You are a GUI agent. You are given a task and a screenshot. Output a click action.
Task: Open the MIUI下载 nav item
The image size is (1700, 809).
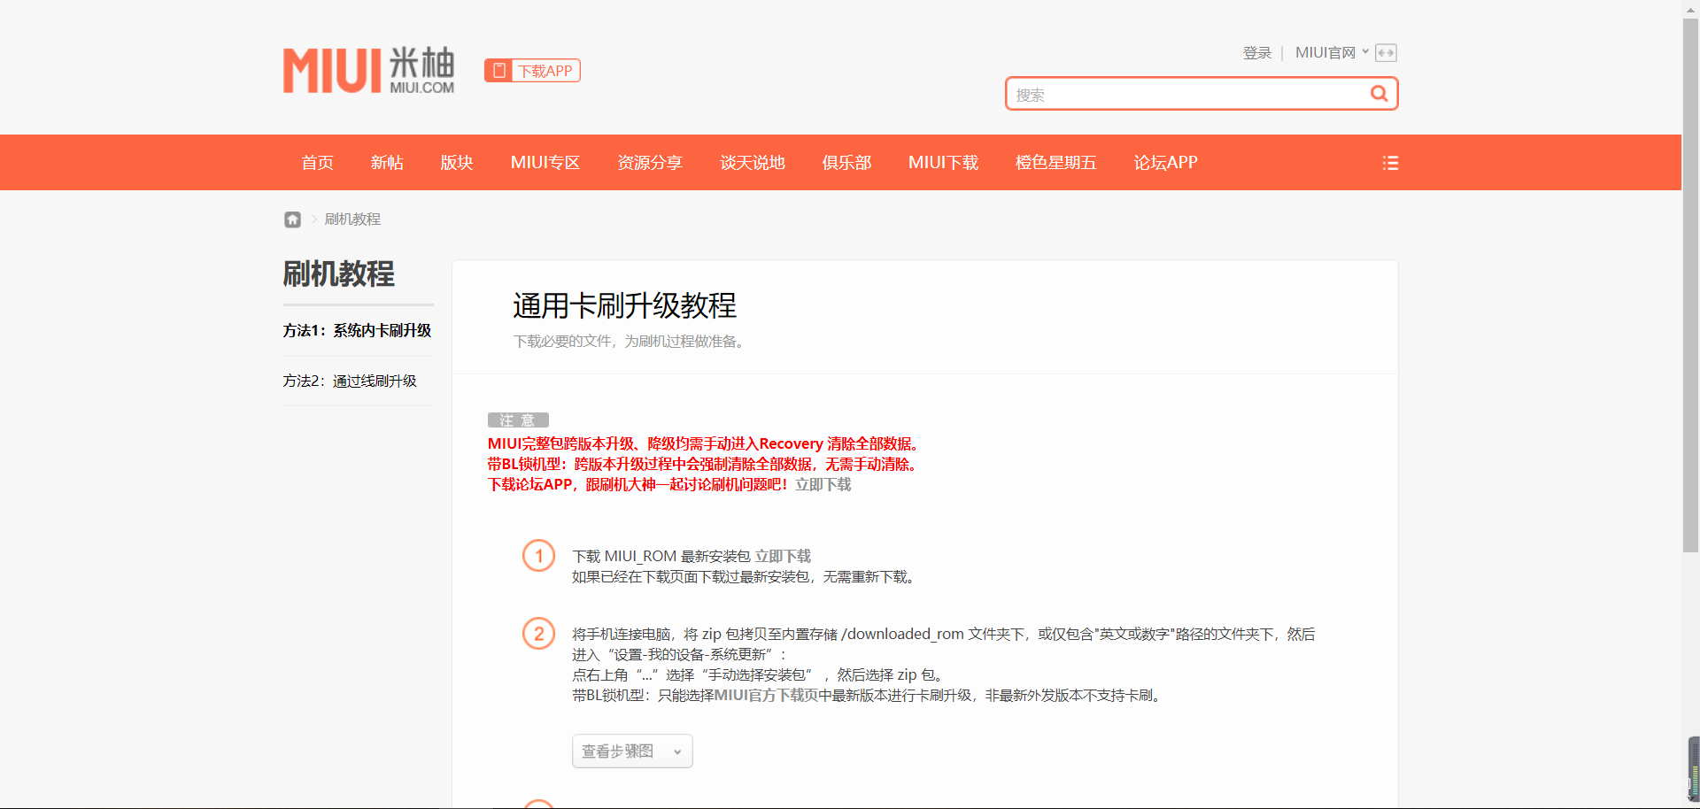pyautogui.click(x=943, y=163)
